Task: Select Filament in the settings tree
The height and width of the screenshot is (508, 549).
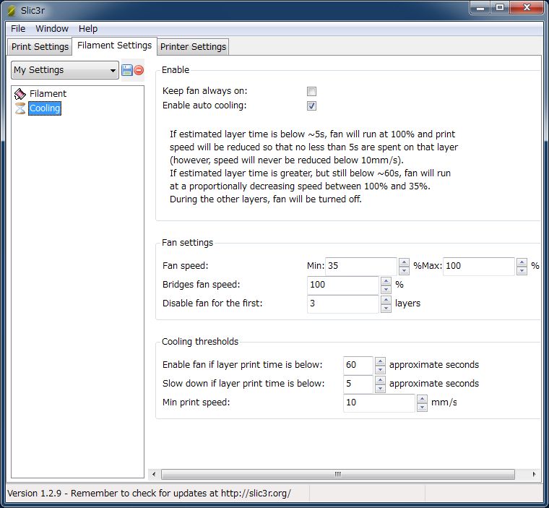Action: [48, 94]
